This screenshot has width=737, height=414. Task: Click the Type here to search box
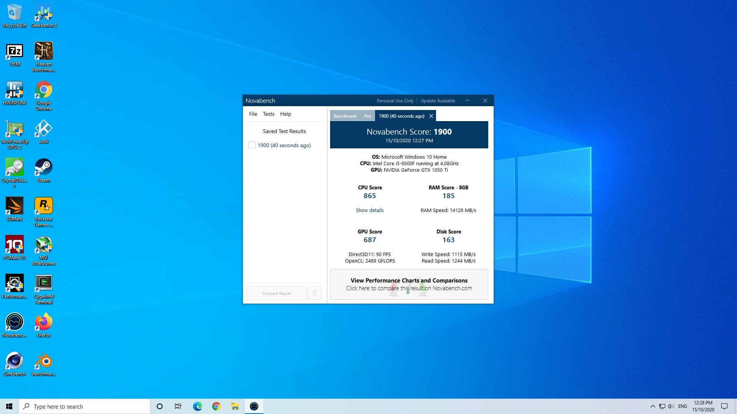pos(84,406)
